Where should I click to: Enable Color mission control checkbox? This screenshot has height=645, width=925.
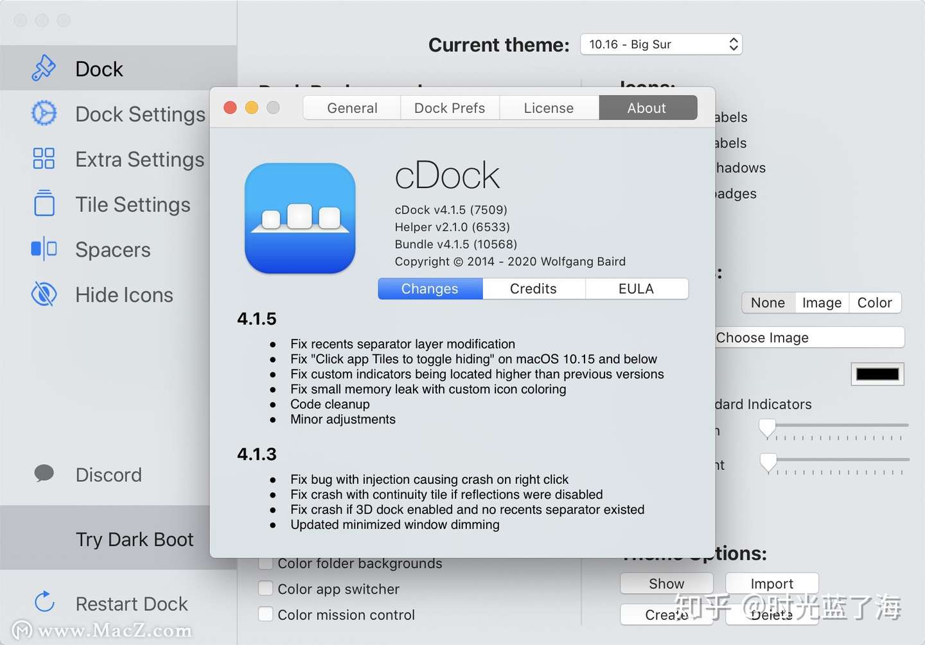(265, 614)
